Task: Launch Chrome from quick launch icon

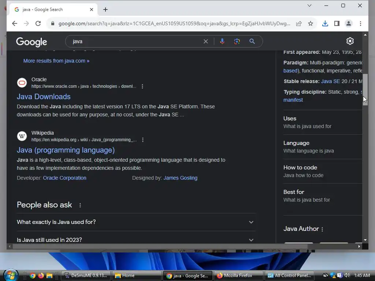Action: tap(33, 276)
